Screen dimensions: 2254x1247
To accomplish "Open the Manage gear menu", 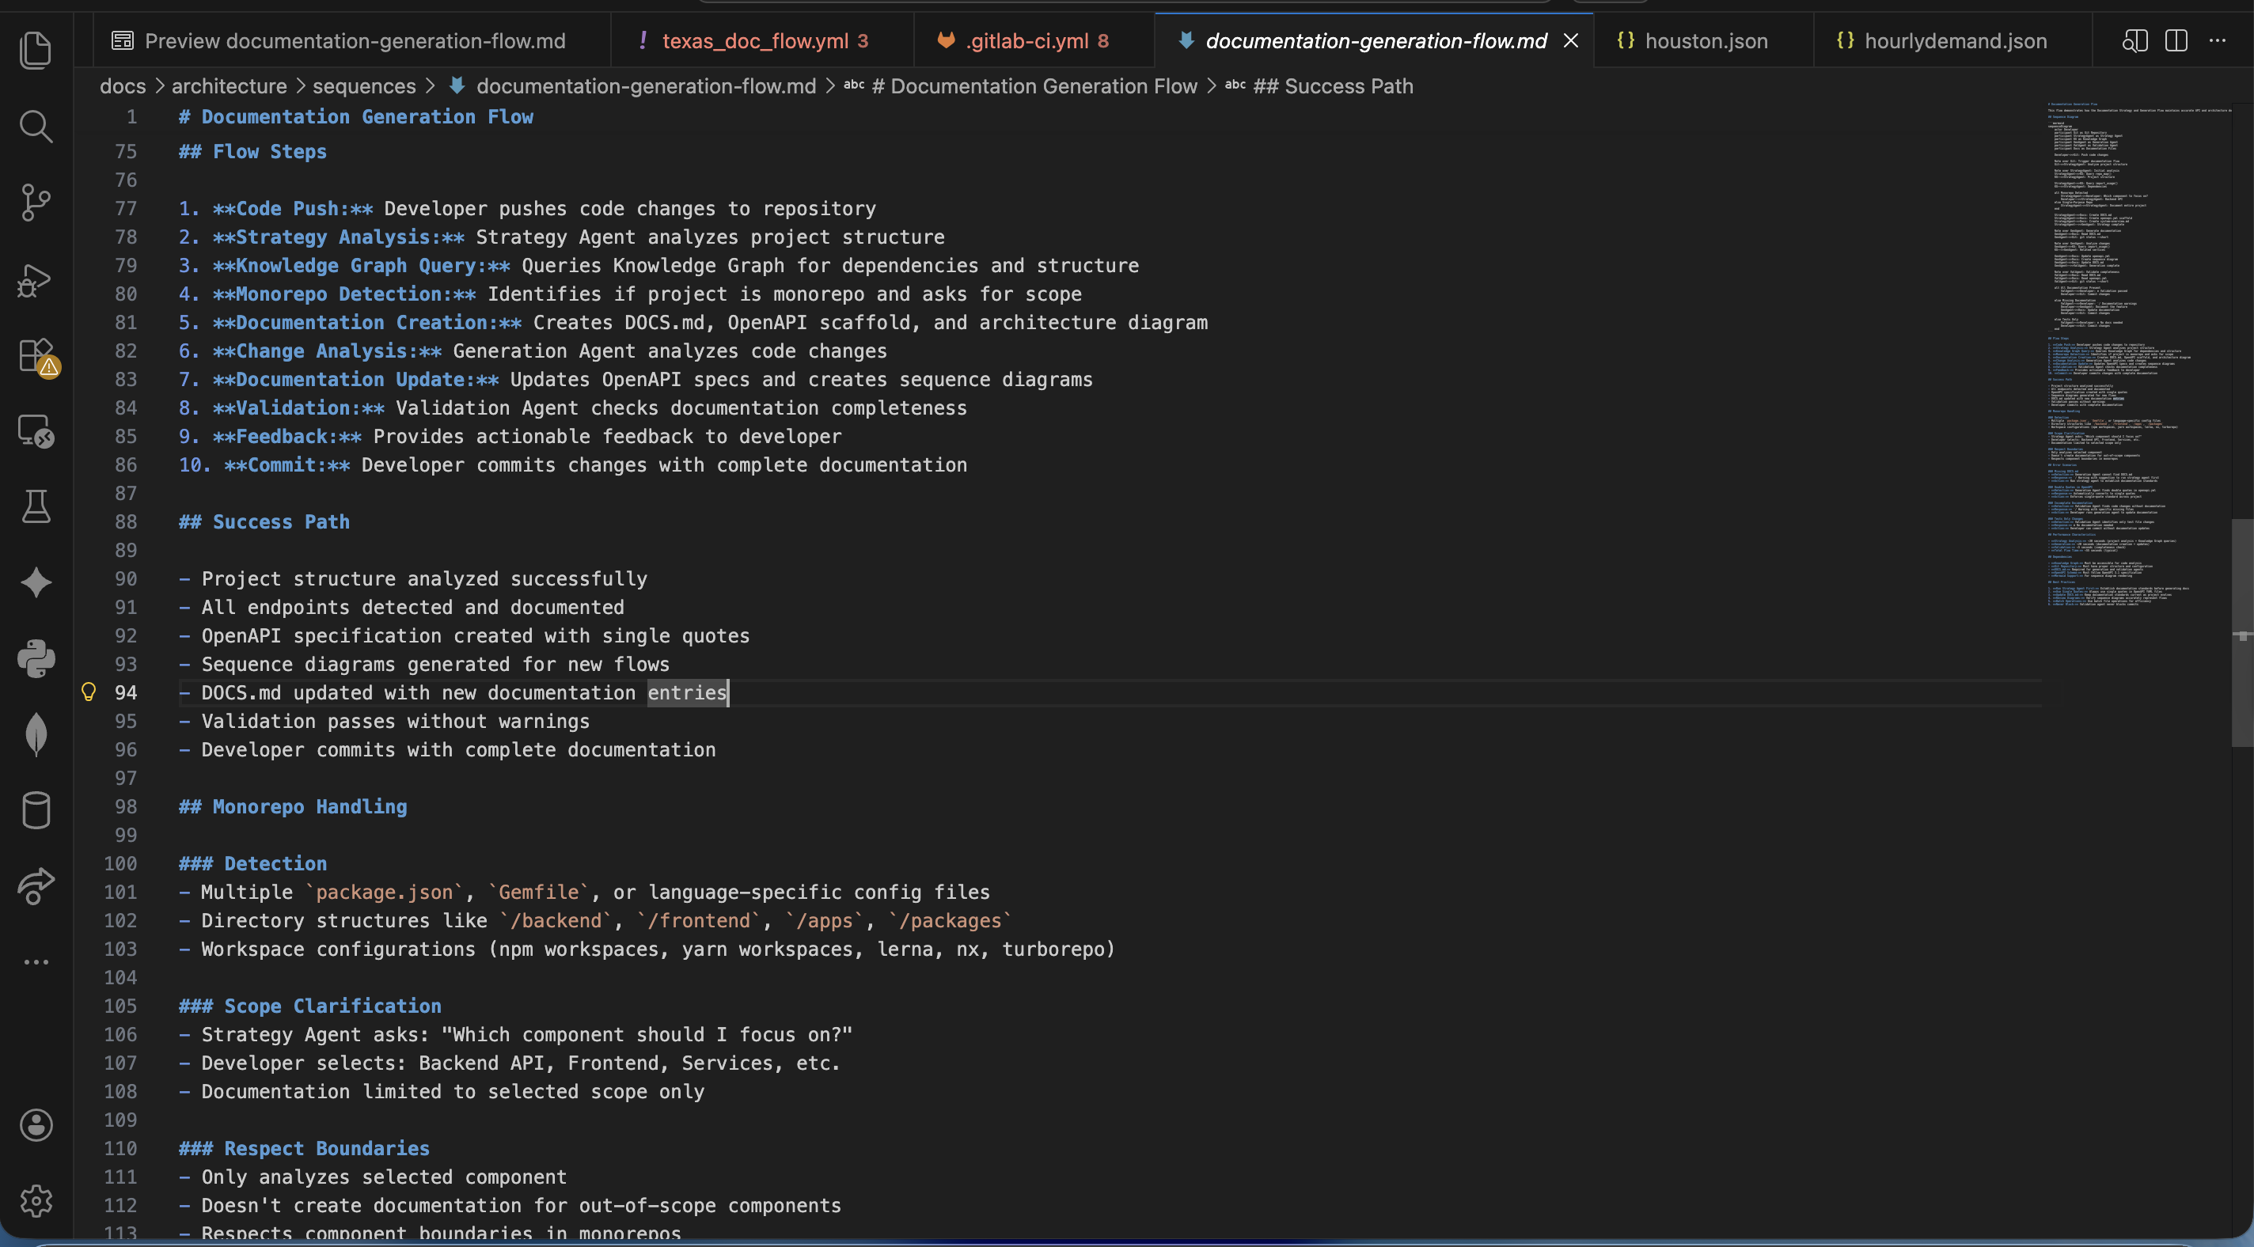I will 36,1200.
